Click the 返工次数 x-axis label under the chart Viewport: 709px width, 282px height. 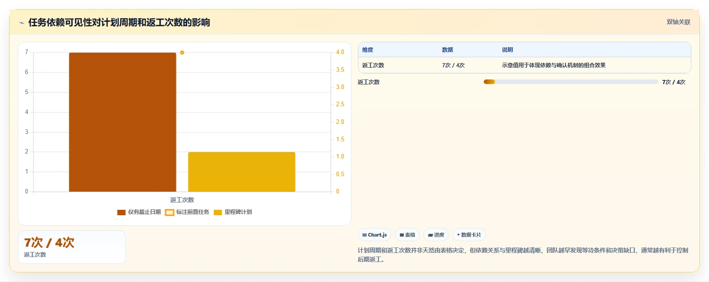pyautogui.click(x=182, y=200)
